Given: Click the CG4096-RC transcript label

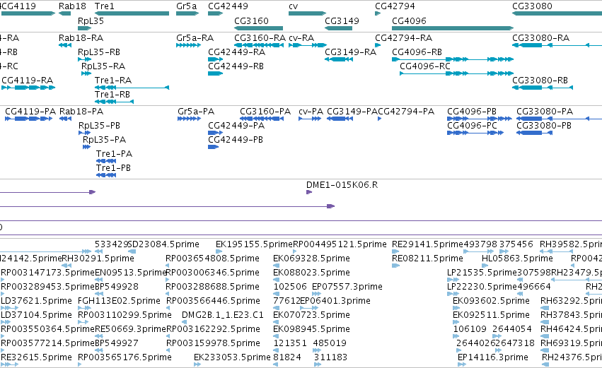Looking at the screenshot, I should [425, 66].
